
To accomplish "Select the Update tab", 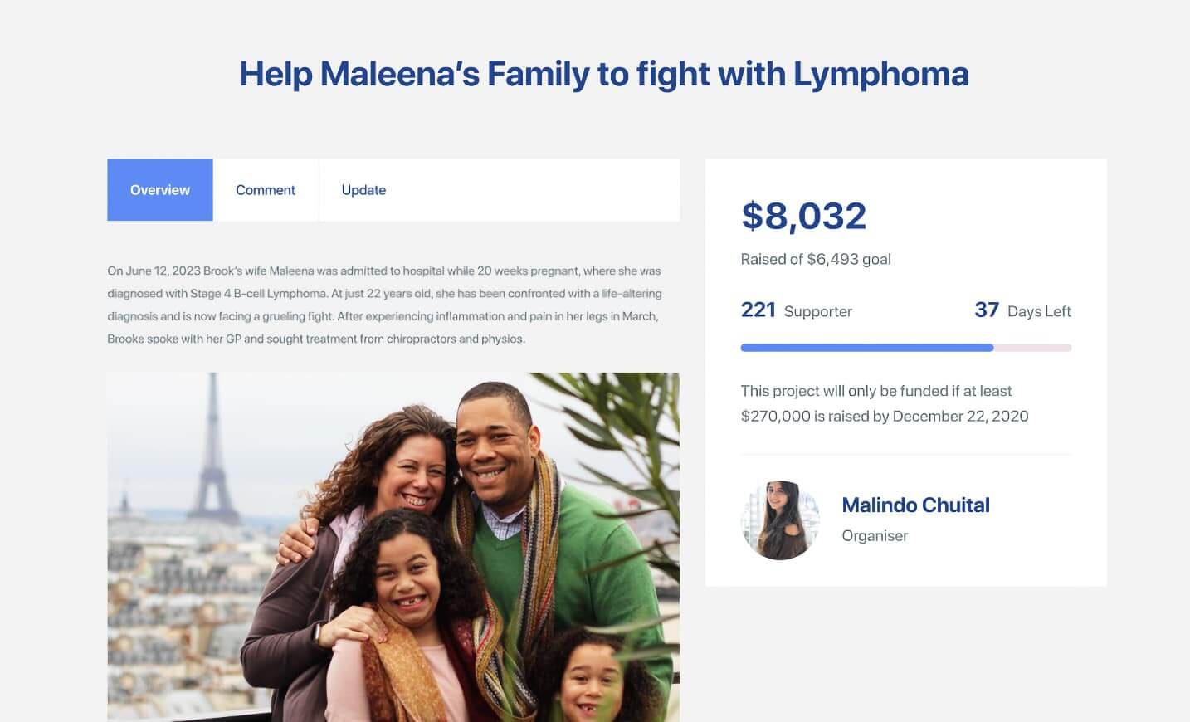I will click(x=363, y=190).
